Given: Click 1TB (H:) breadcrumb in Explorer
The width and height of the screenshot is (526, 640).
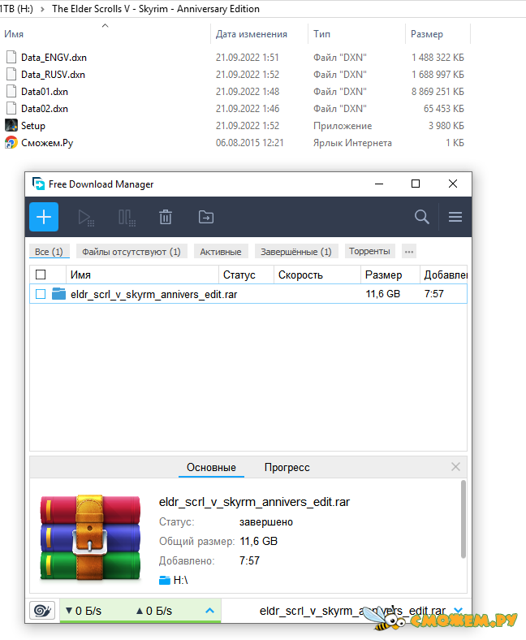Looking at the screenshot, I should [x=17, y=9].
